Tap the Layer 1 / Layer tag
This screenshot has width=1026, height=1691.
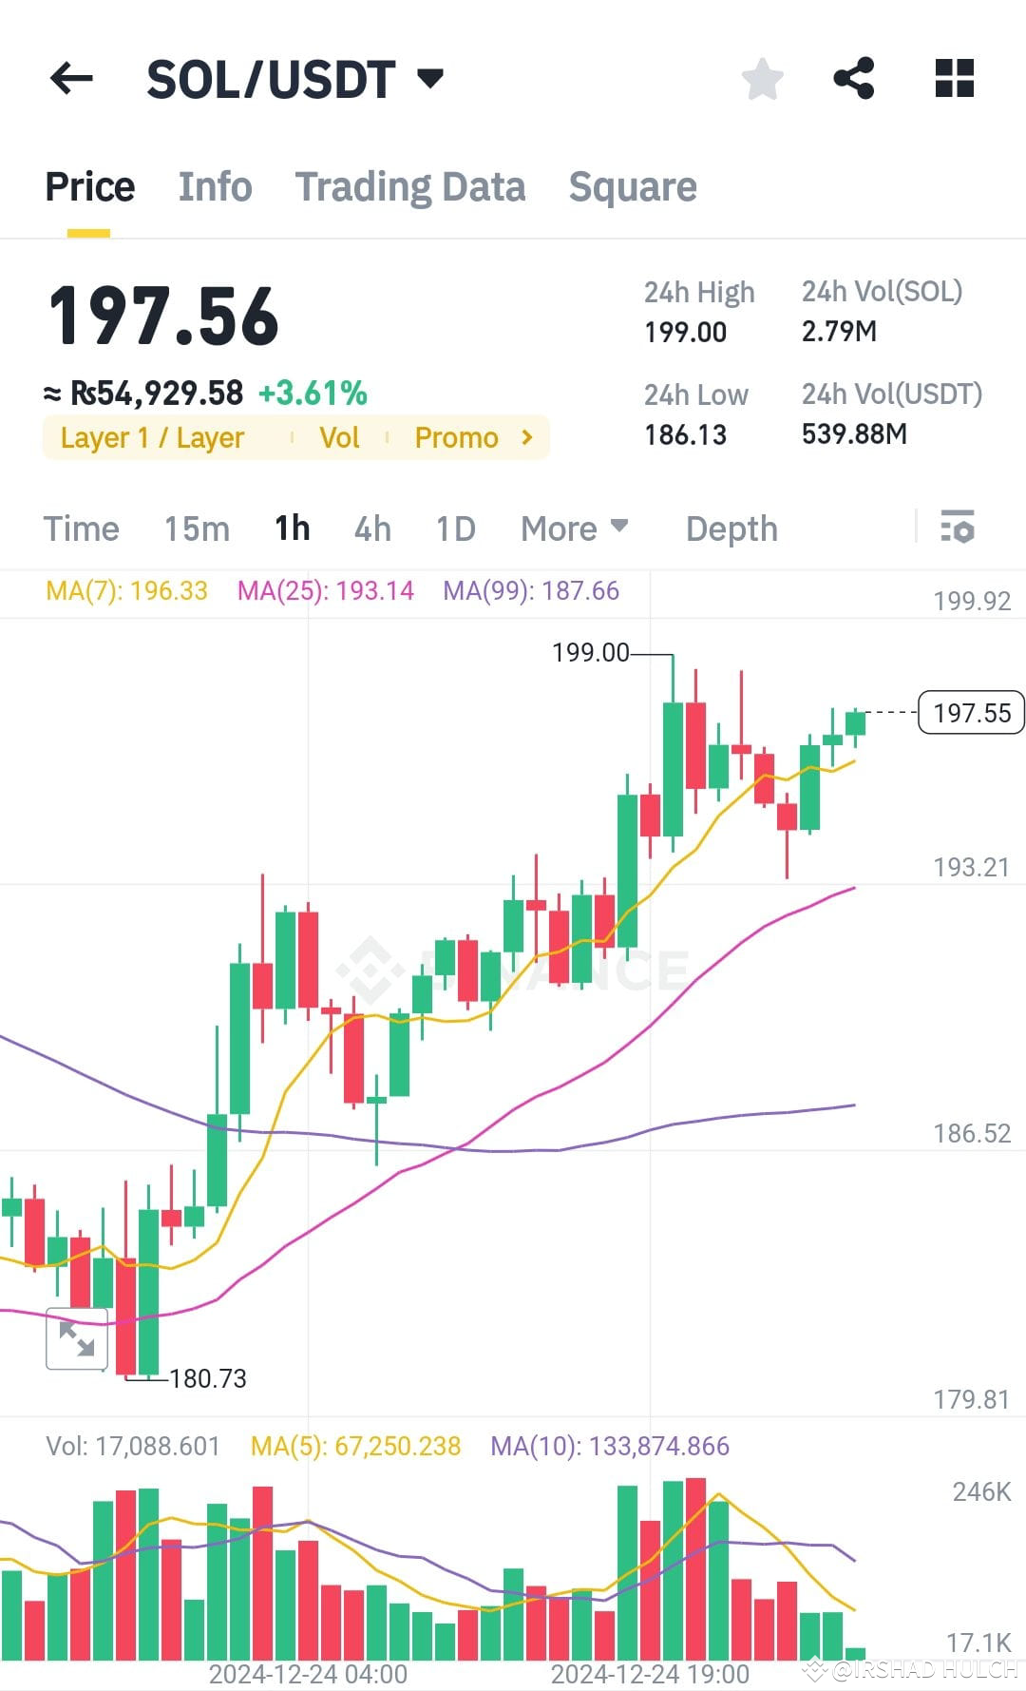[x=152, y=437]
